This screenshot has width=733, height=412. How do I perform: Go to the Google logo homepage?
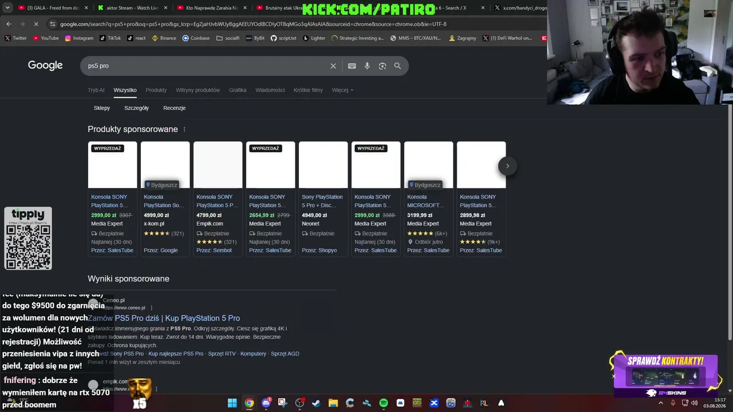(x=45, y=65)
